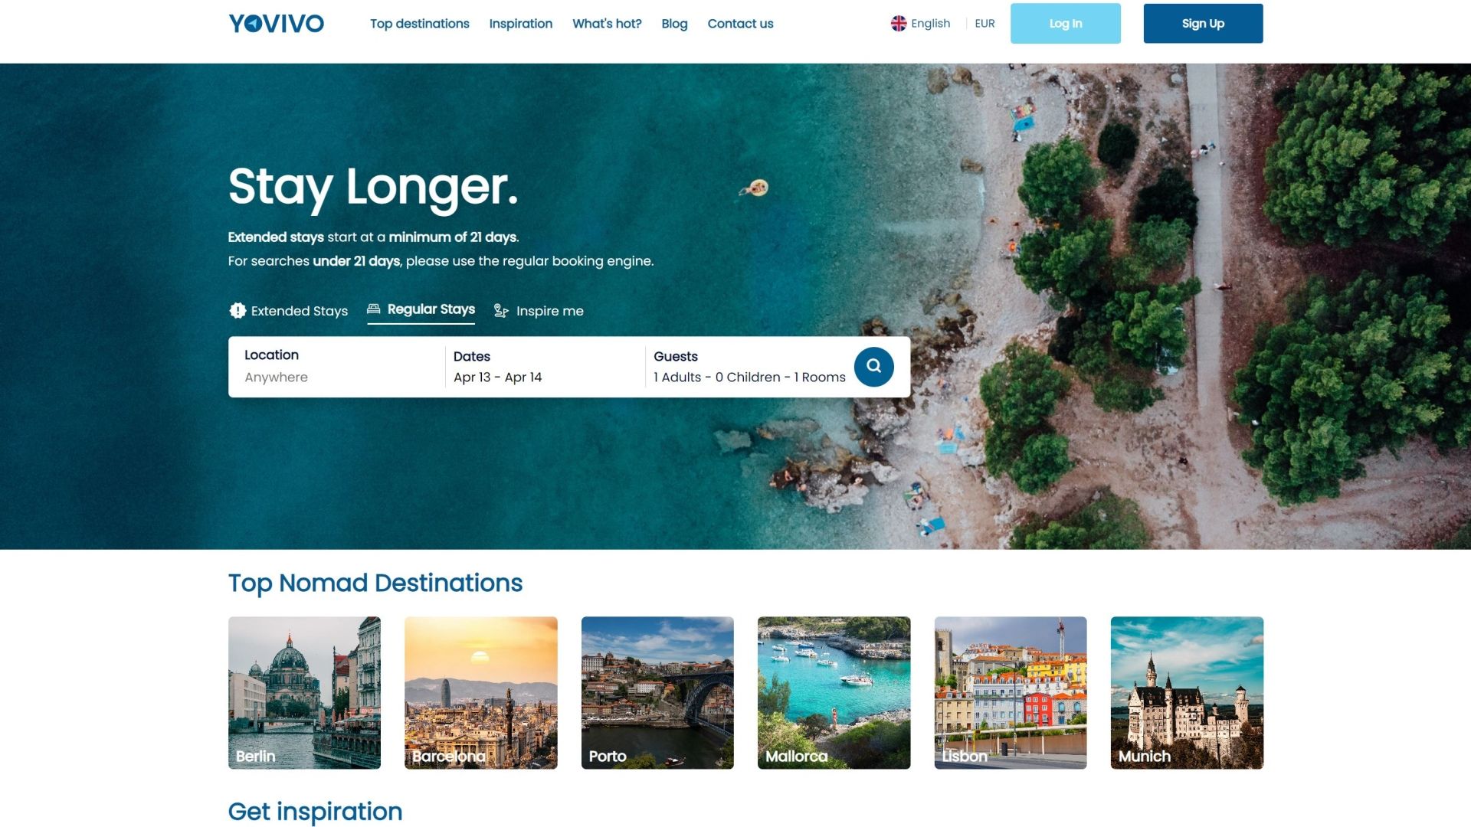Viewport: 1471px width, 827px height.
Task: Click the Porto destination thumbnail
Action: [x=657, y=693]
